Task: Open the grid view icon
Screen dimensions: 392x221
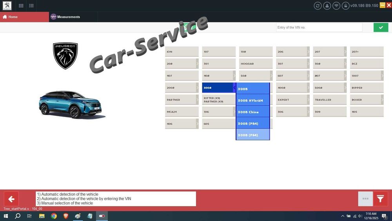Action: (x=21, y=5)
